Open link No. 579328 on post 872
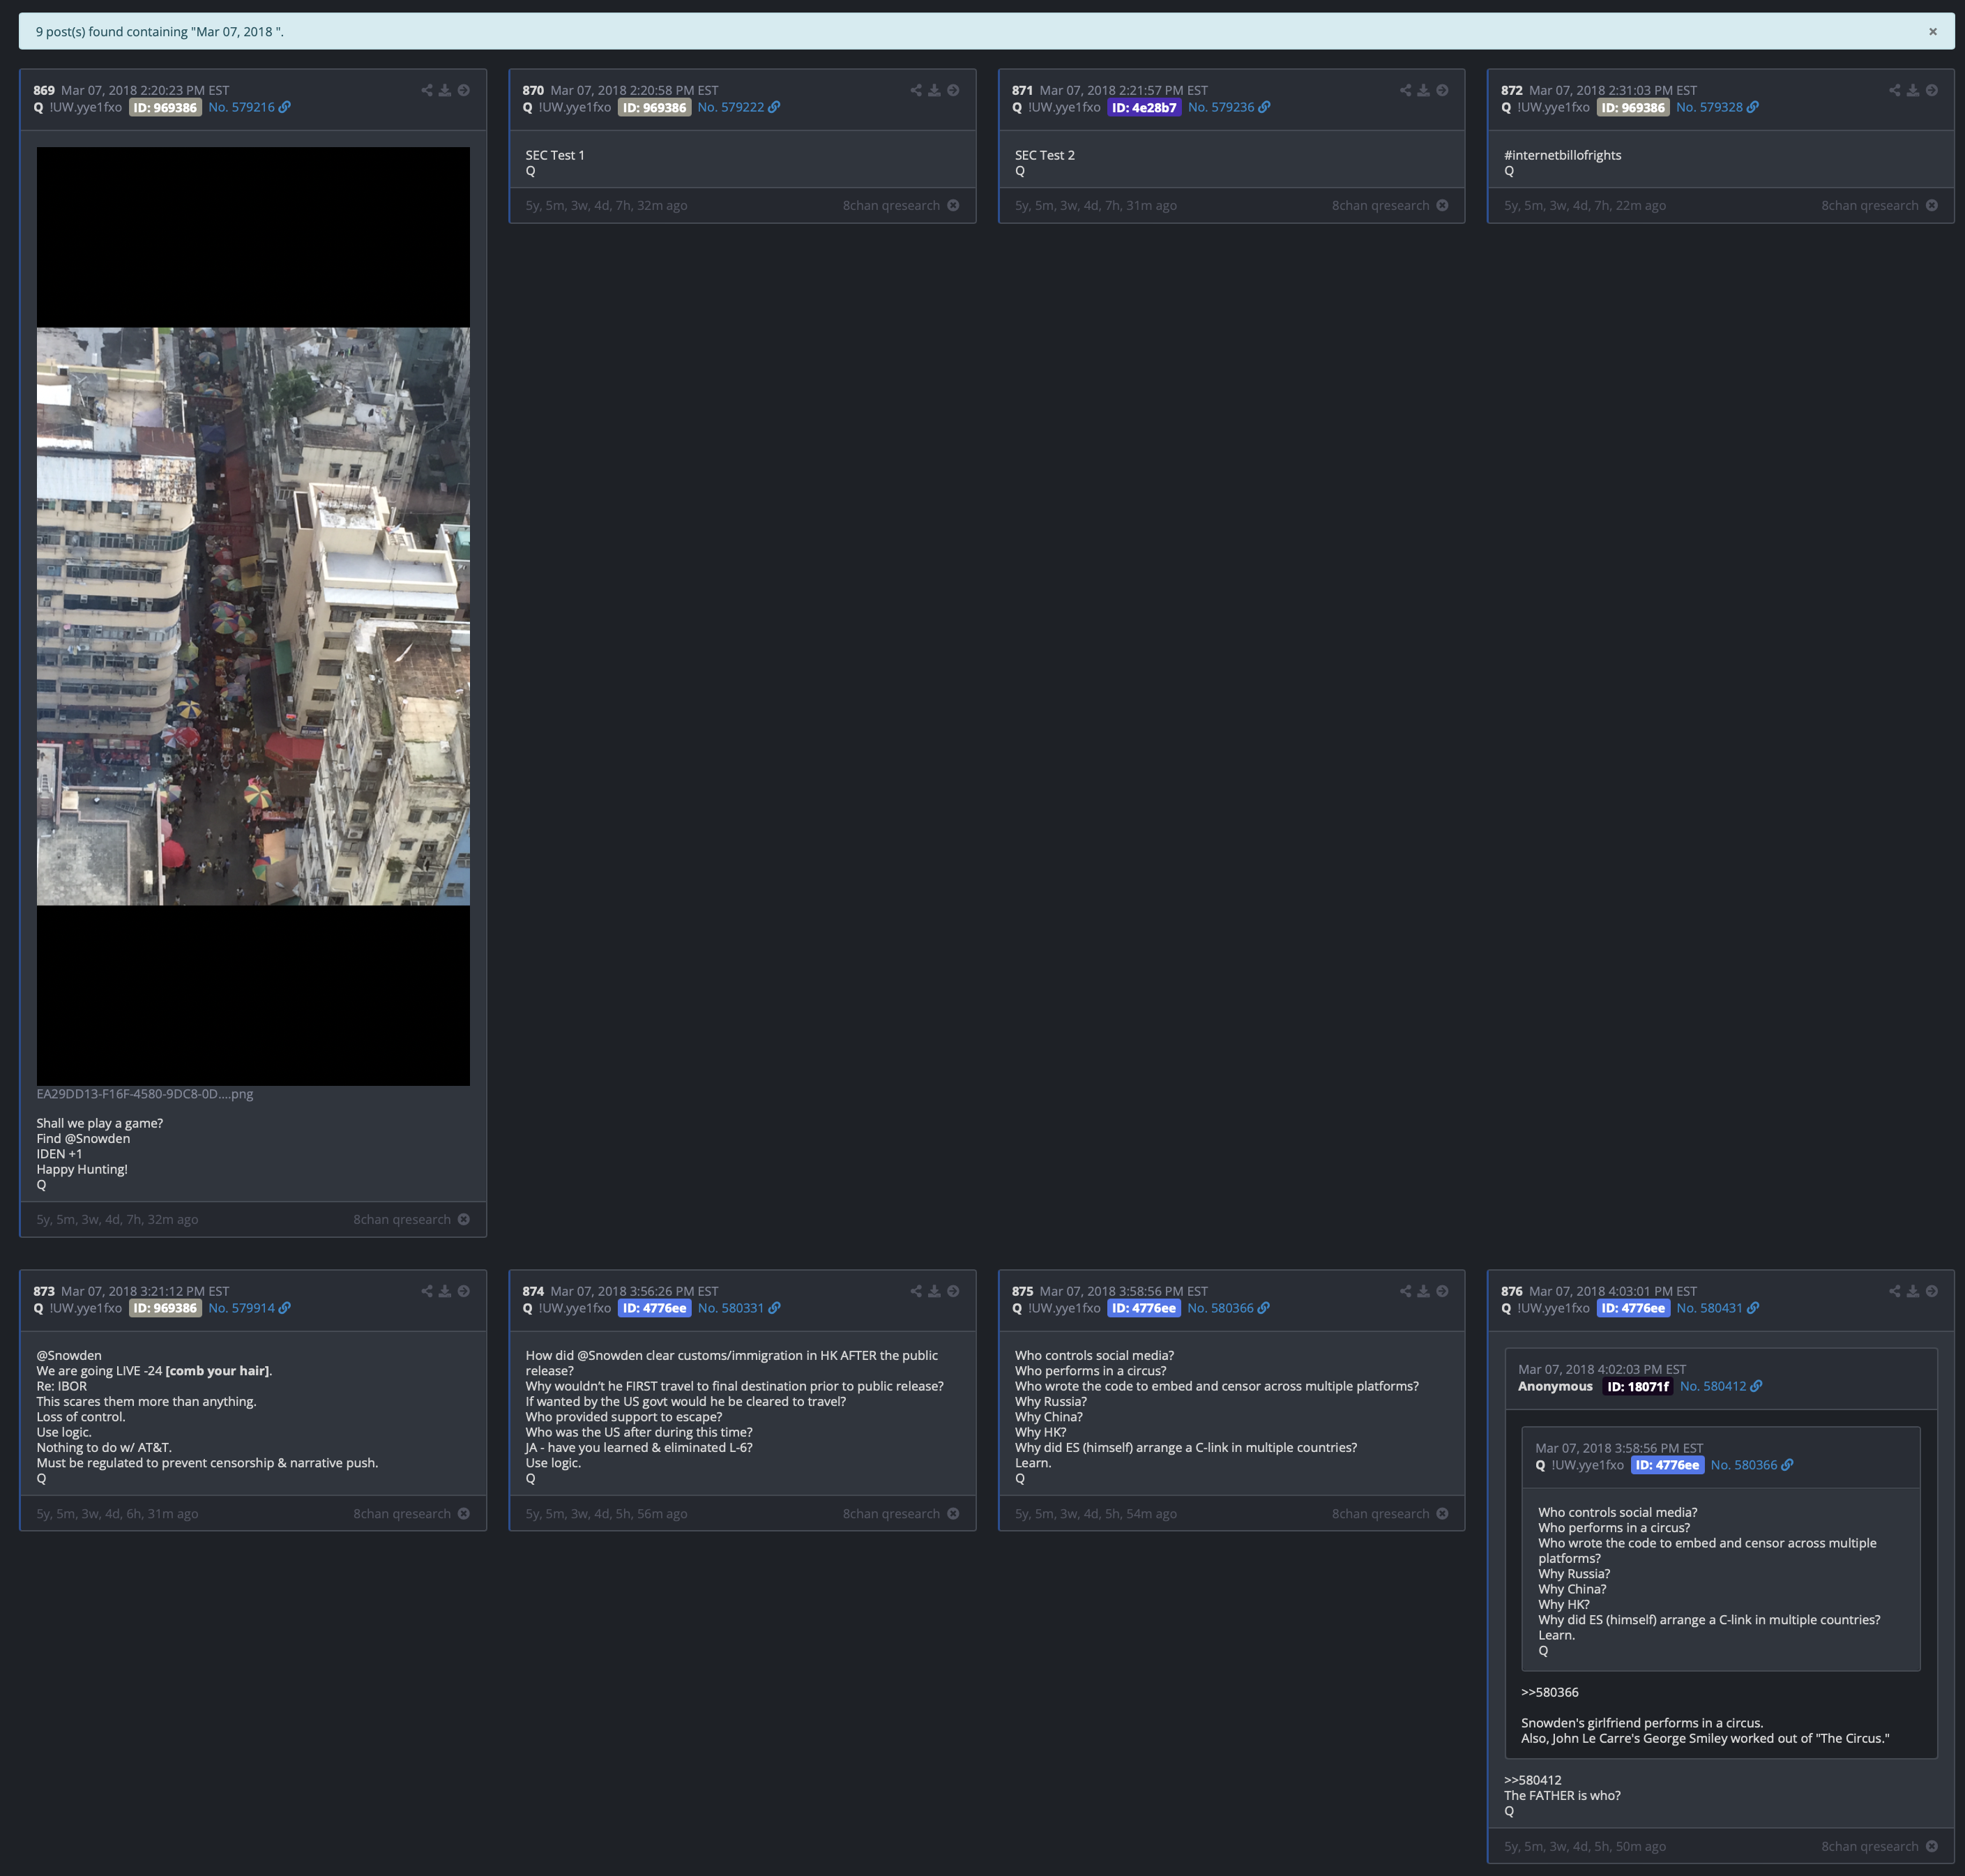The height and width of the screenshot is (1876, 1965). [x=1717, y=107]
